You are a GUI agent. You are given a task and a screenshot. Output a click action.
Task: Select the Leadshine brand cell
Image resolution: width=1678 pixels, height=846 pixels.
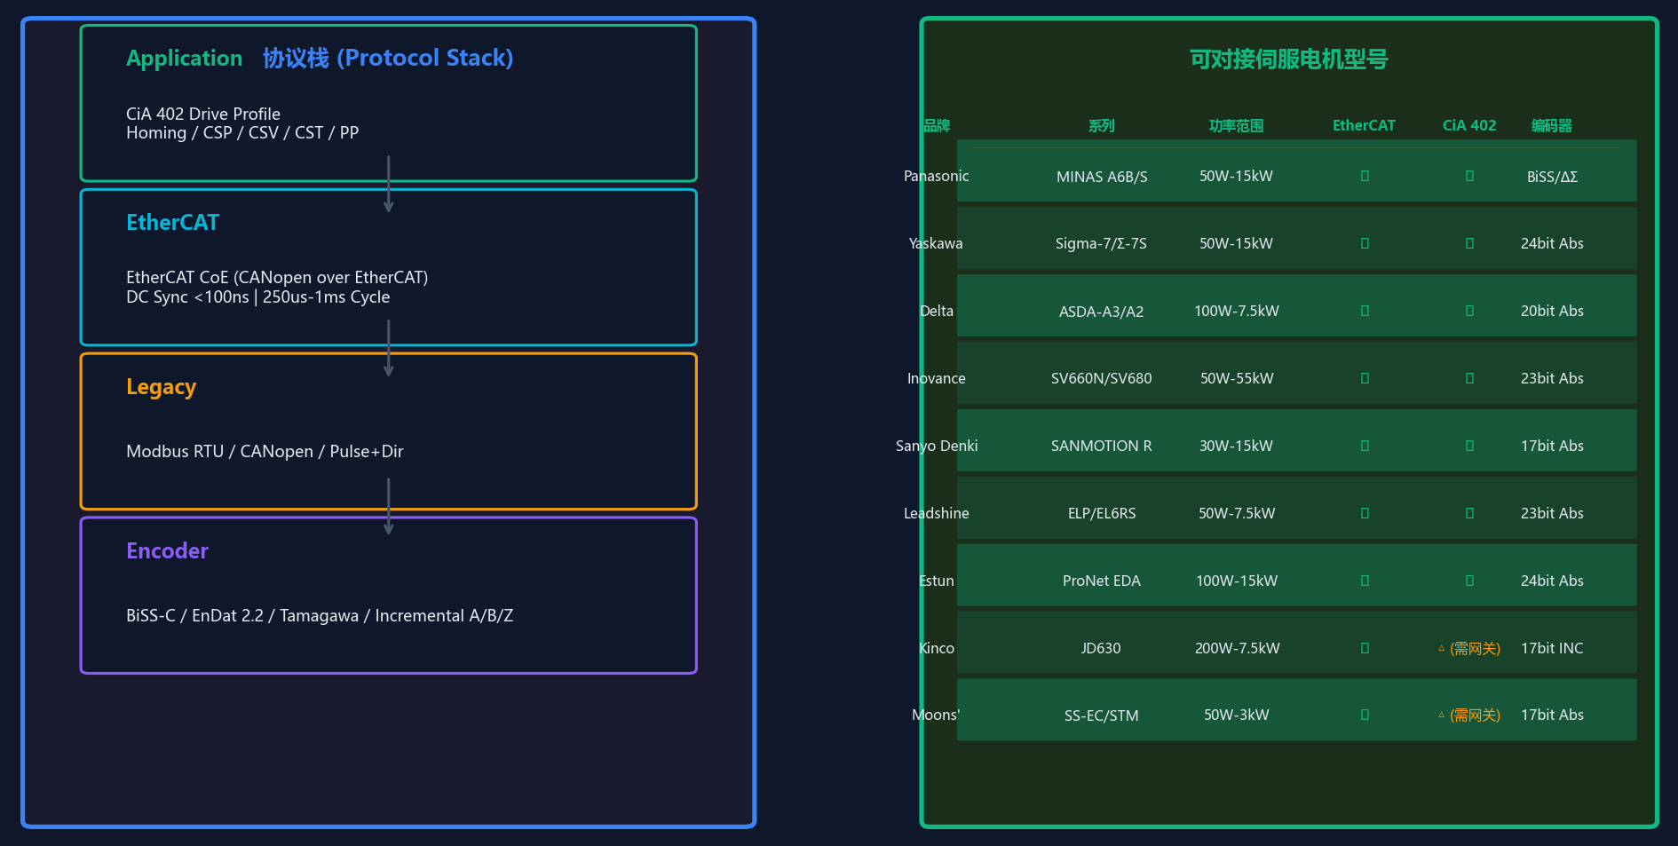[x=937, y=513]
